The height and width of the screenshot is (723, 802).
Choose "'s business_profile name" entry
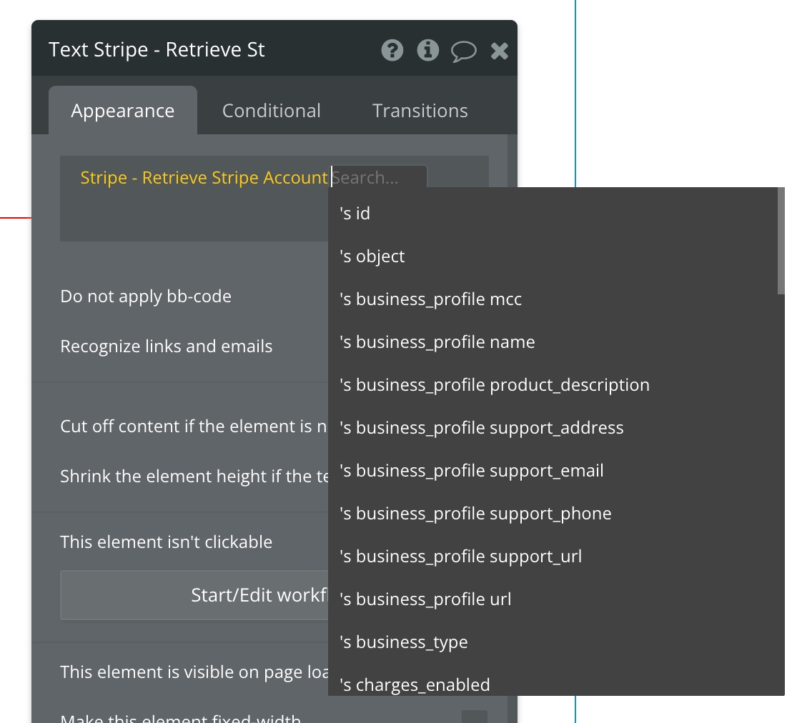pos(437,342)
